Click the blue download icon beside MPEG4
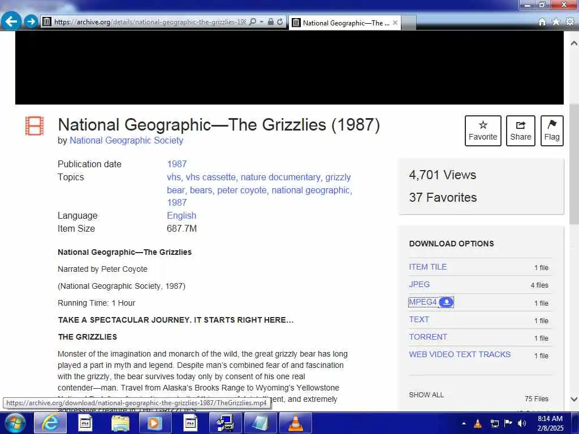 [446, 302]
